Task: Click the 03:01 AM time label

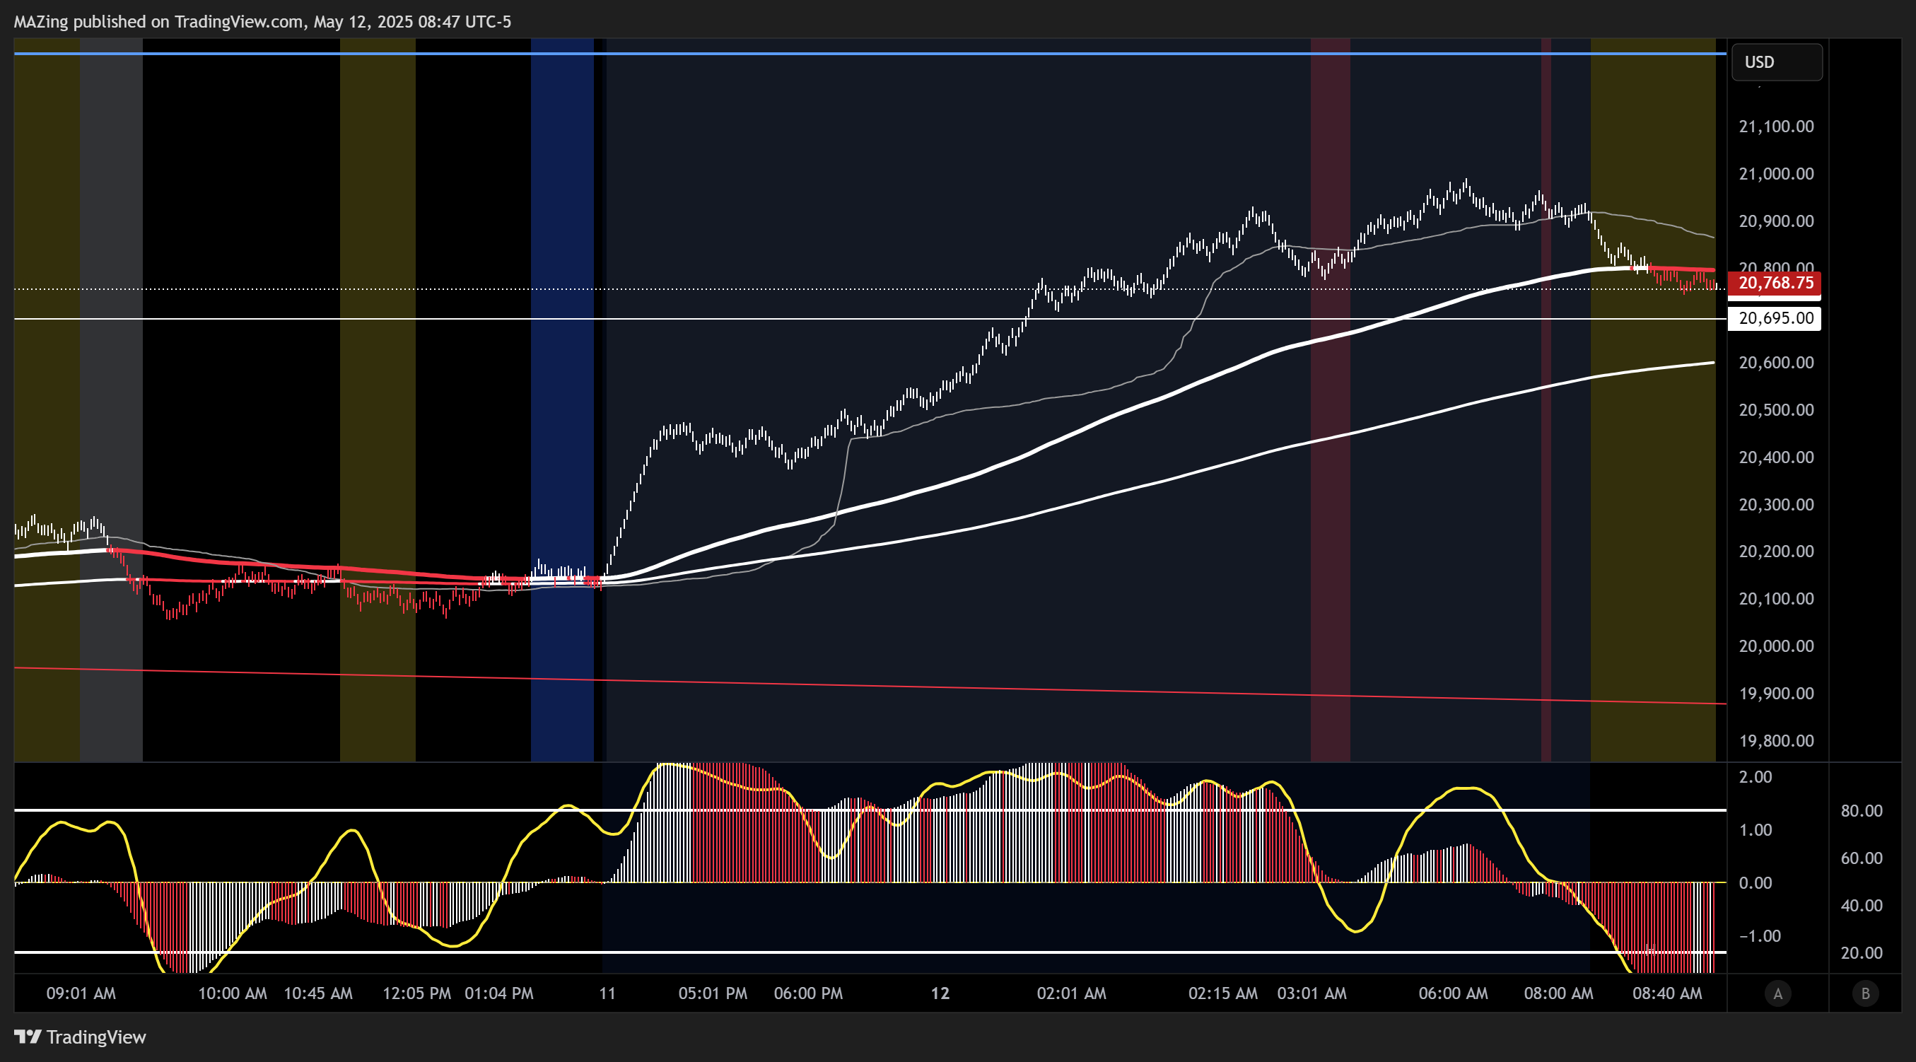Action: pos(1312,993)
